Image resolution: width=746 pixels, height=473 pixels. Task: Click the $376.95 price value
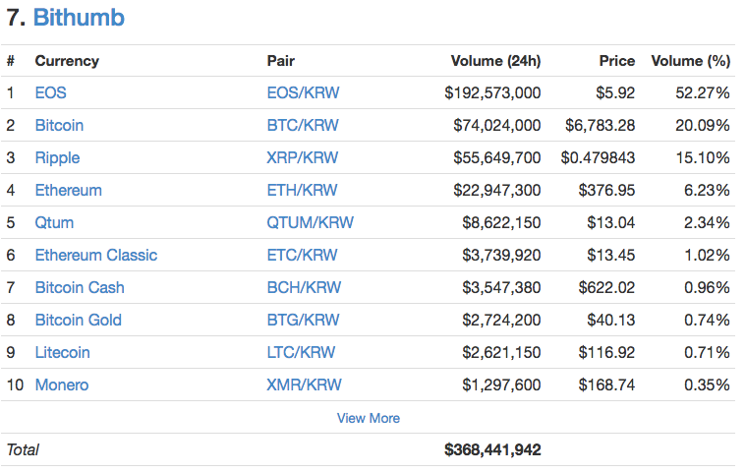click(x=606, y=191)
